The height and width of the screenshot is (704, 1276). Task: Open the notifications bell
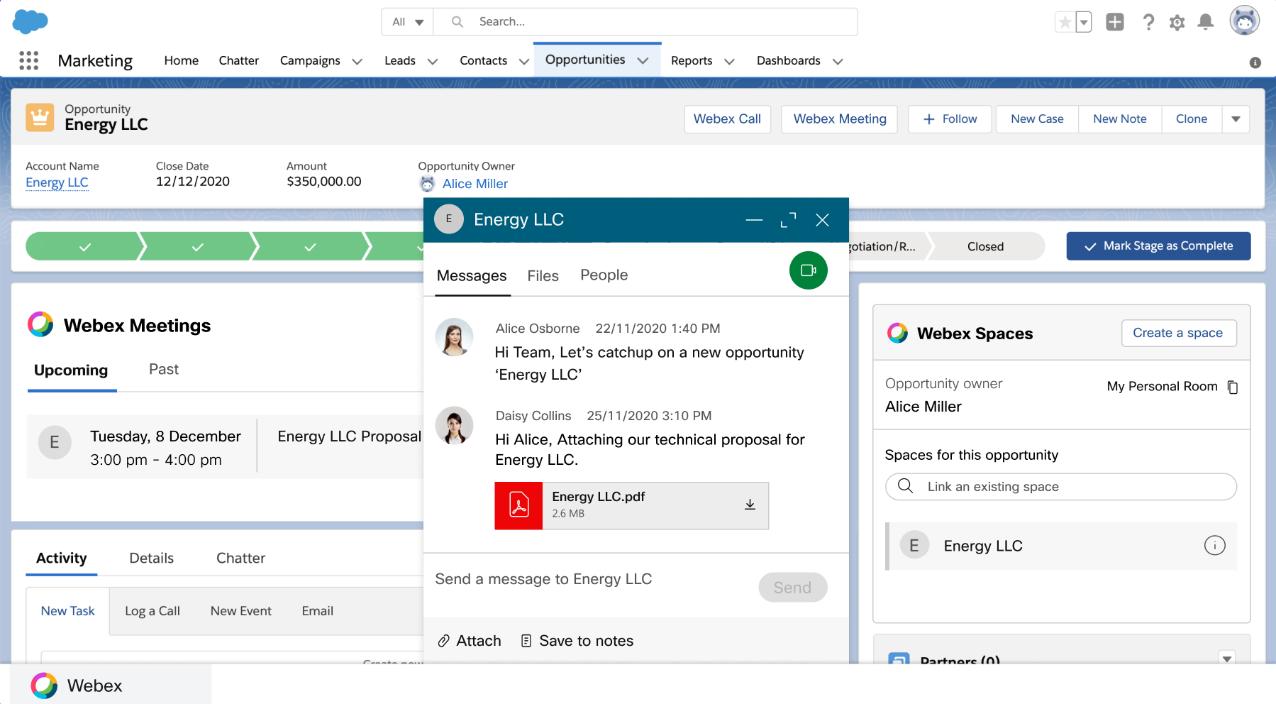[1206, 22]
